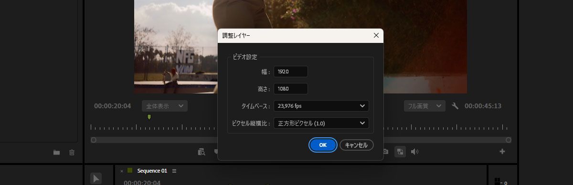This screenshot has height=185, width=573.
Task: Click the 幅 field showing 1920
Action: tap(290, 72)
